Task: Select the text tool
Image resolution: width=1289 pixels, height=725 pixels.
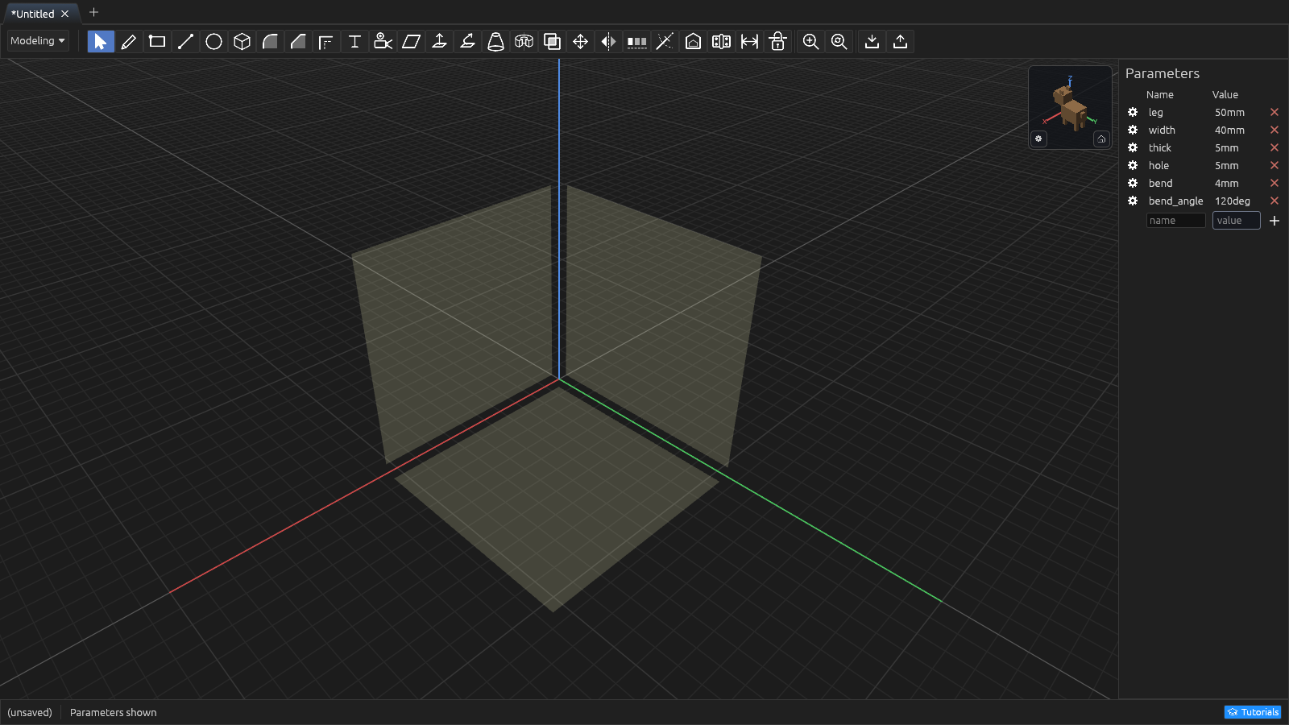Action: [354, 41]
